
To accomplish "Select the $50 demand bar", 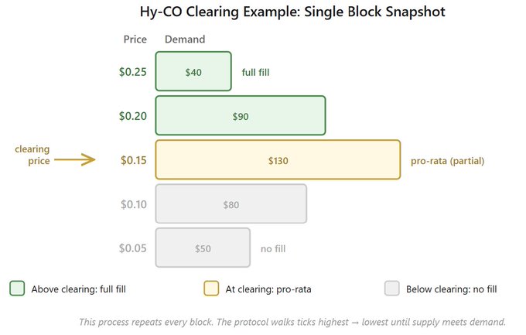I will click(203, 248).
